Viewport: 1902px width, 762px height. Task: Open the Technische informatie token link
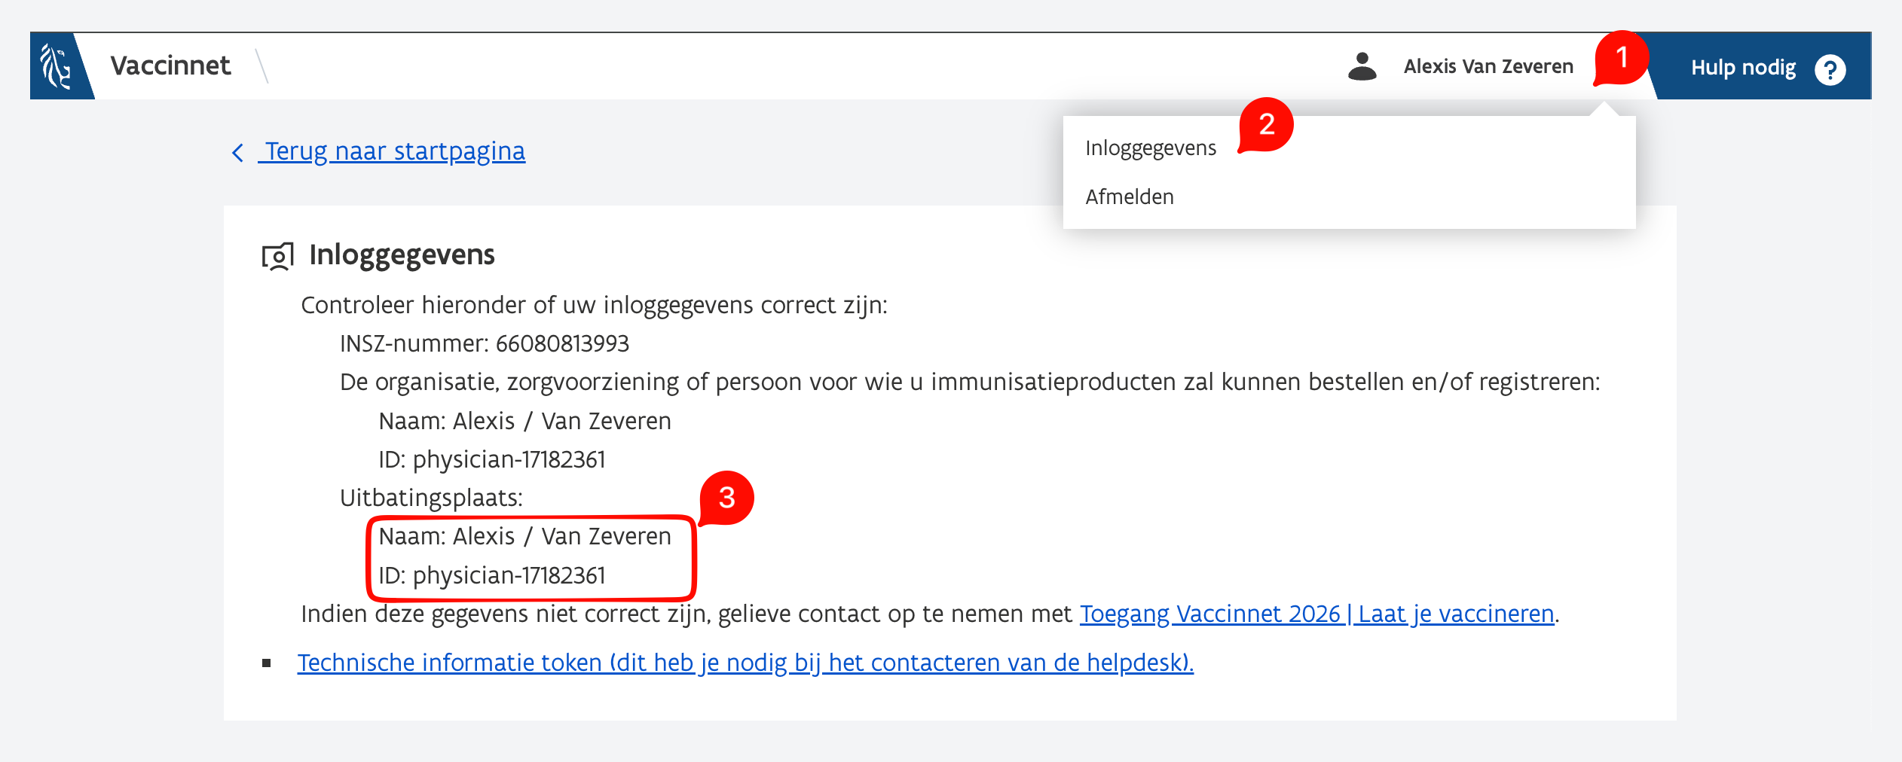click(745, 663)
